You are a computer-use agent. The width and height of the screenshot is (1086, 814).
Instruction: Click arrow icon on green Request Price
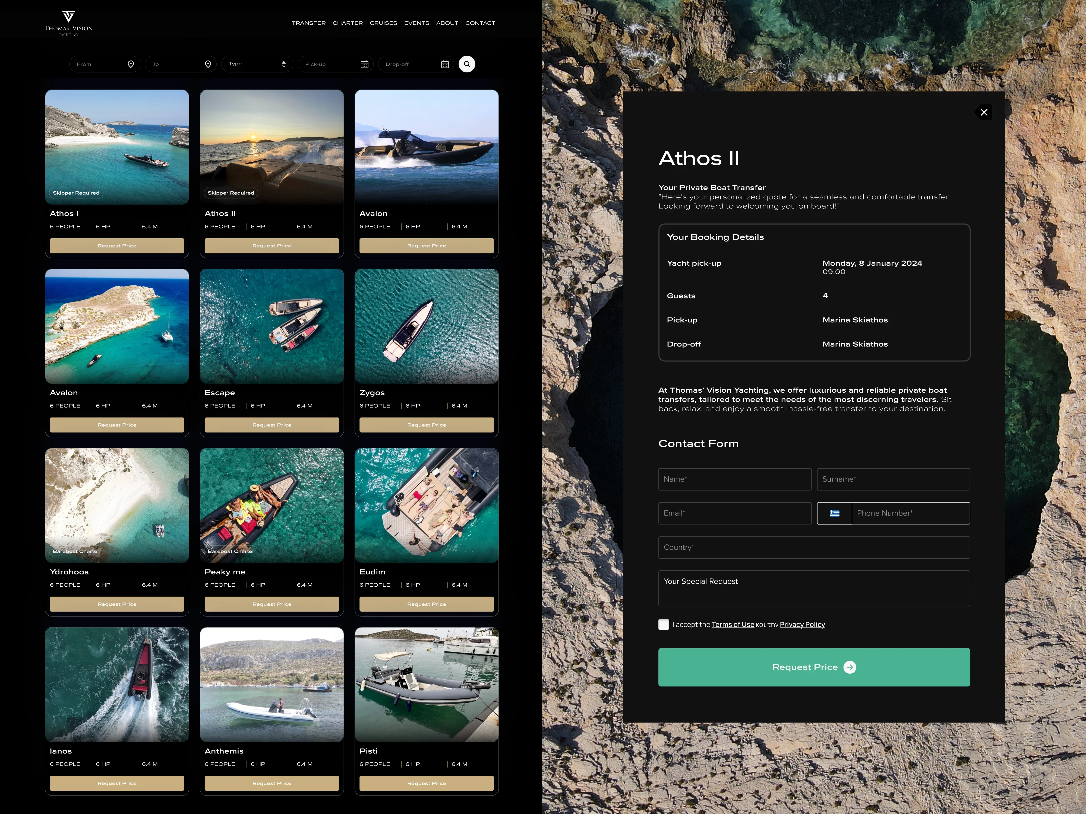click(849, 667)
